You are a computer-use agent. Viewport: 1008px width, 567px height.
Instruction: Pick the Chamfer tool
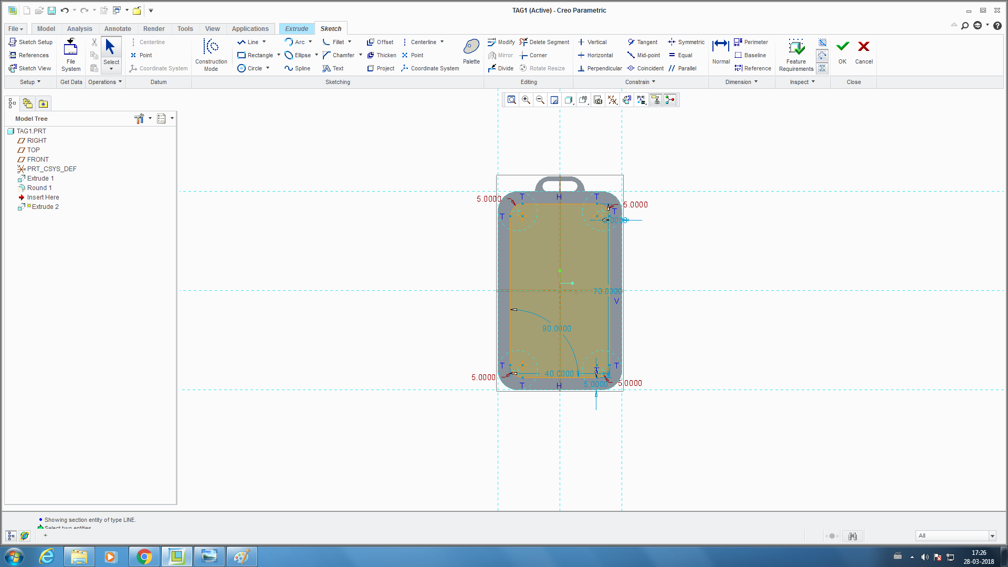(x=339, y=55)
